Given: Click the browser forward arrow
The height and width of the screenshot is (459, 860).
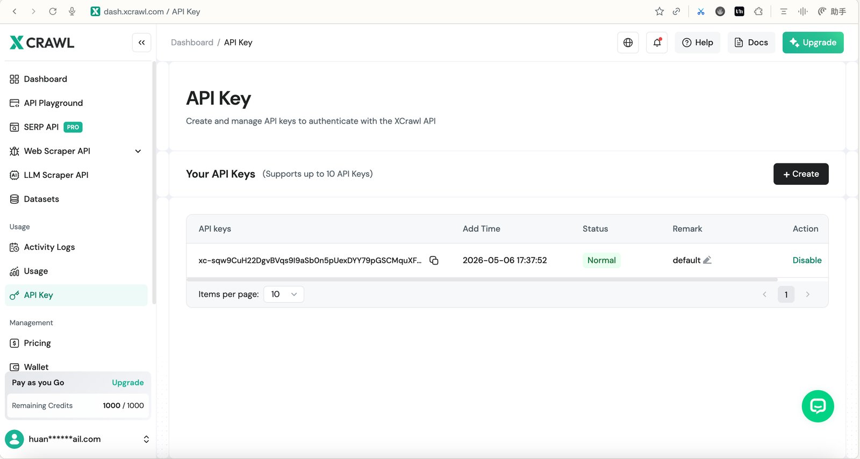Looking at the screenshot, I should click(x=33, y=11).
